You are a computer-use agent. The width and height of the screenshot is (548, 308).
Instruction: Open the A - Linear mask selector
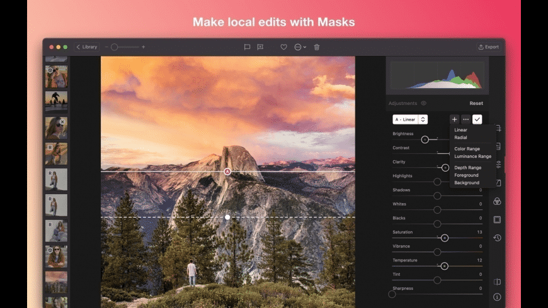pos(410,119)
